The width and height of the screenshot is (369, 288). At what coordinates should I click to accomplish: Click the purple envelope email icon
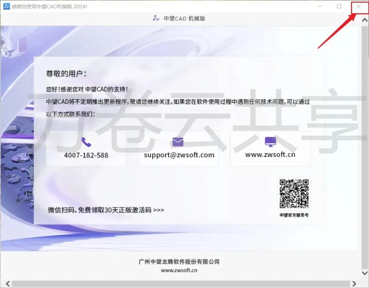(x=178, y=142)
